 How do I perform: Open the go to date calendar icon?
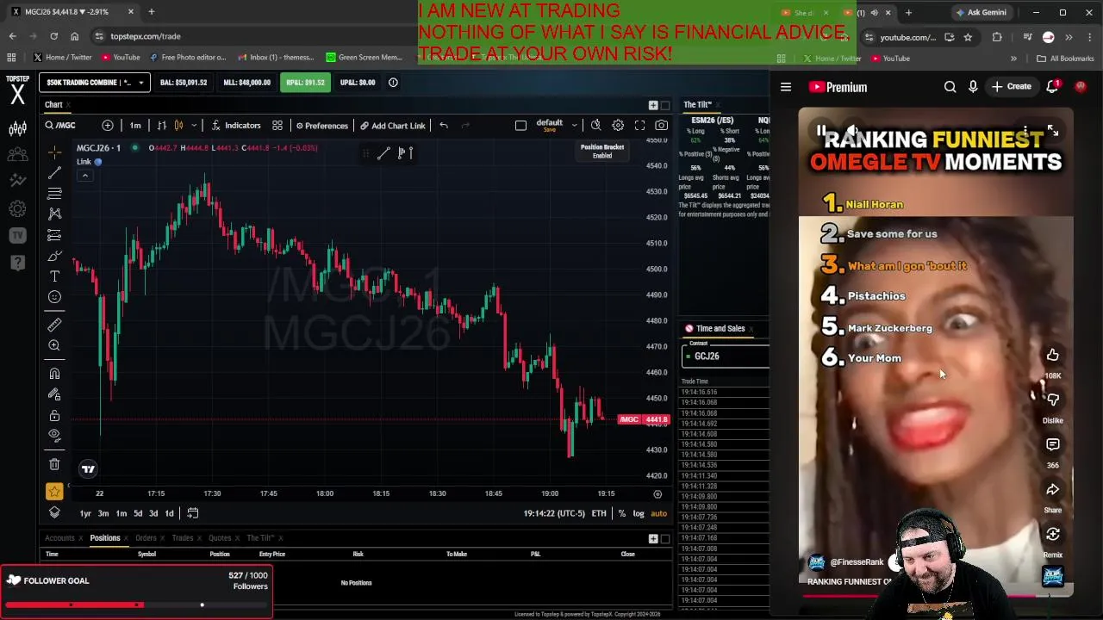click(x=193, y=513)
